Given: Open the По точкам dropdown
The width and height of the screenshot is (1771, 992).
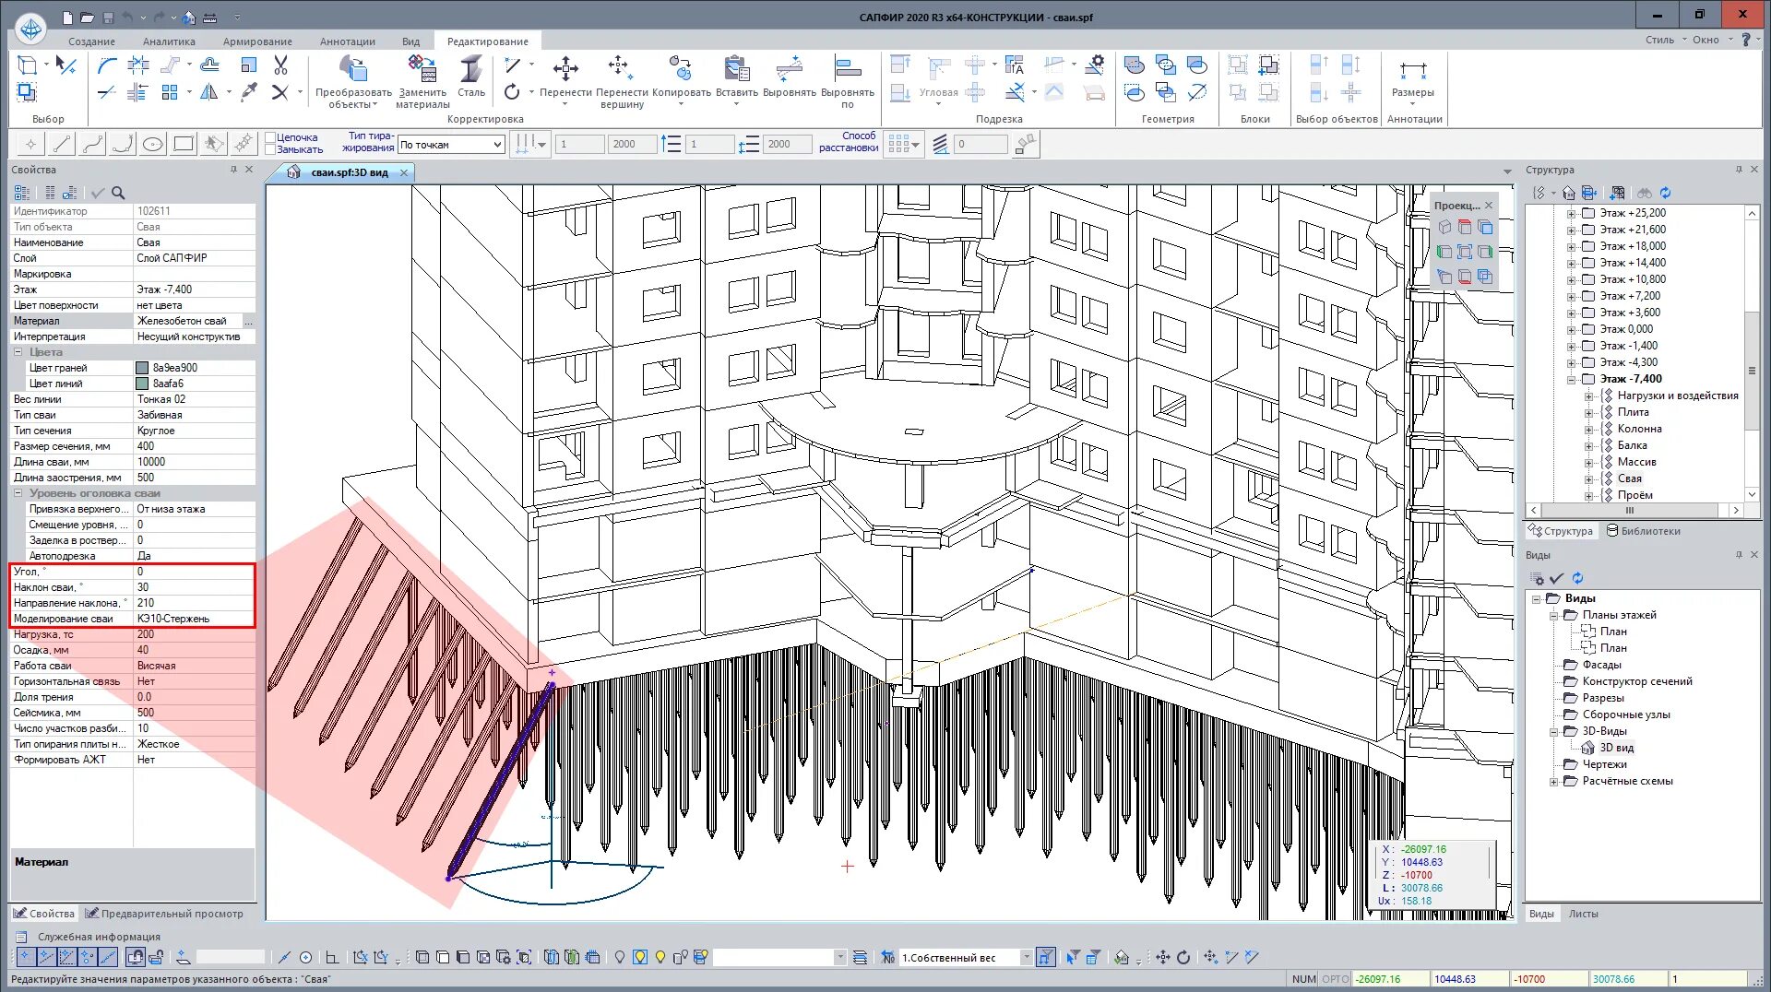Looking at the screenshot, I should [x=451, y=145].
